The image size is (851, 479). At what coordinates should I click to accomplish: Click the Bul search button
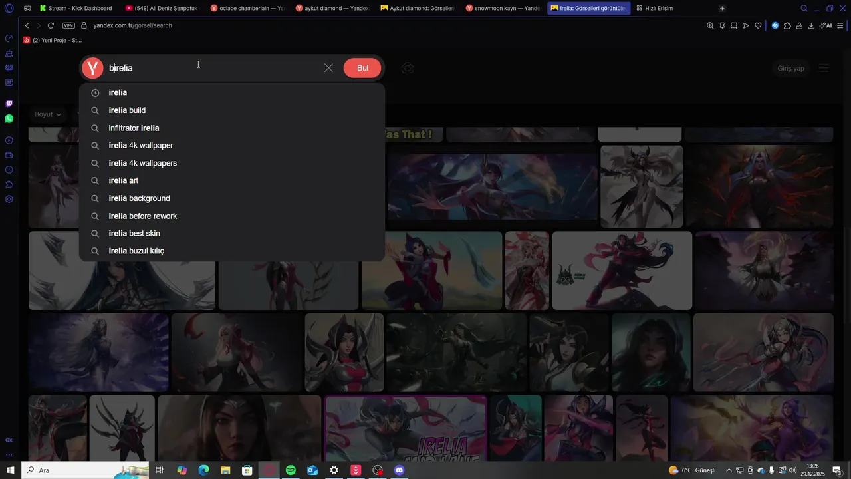(x=362, y=68)
